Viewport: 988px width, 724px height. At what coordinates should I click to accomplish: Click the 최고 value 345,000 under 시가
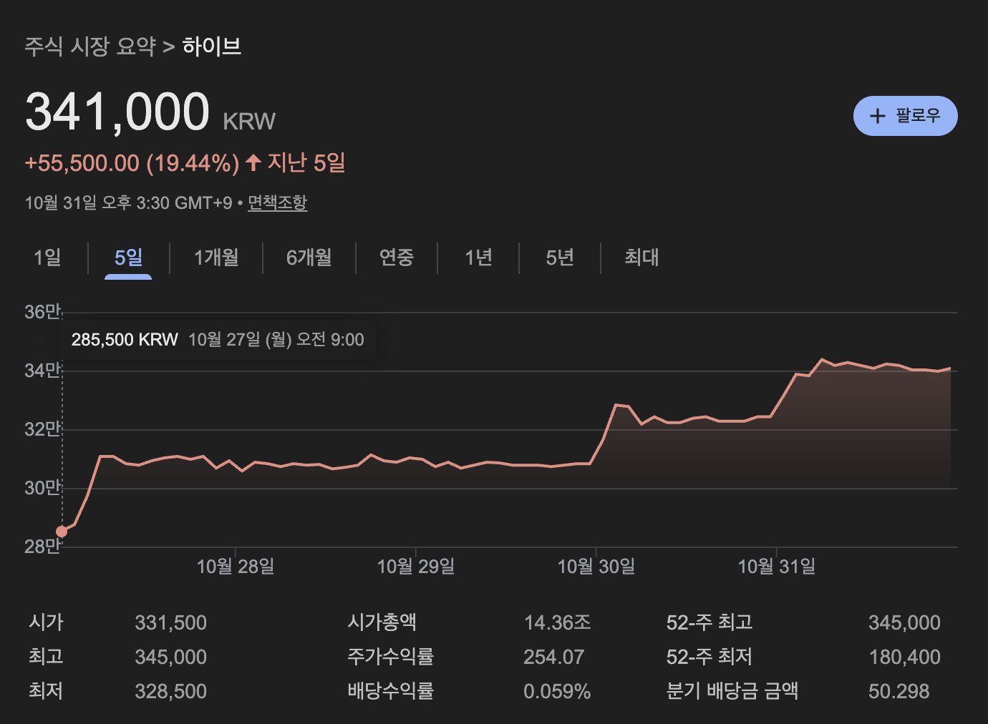click(171, 657)
